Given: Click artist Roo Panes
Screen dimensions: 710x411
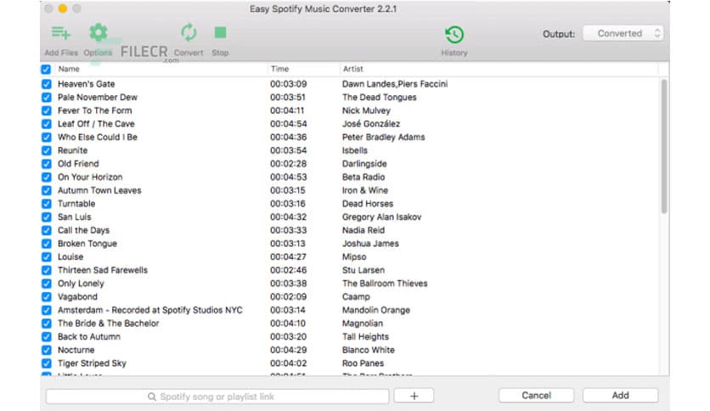Looking at the screenshot, I should click(x=363, y=363).
